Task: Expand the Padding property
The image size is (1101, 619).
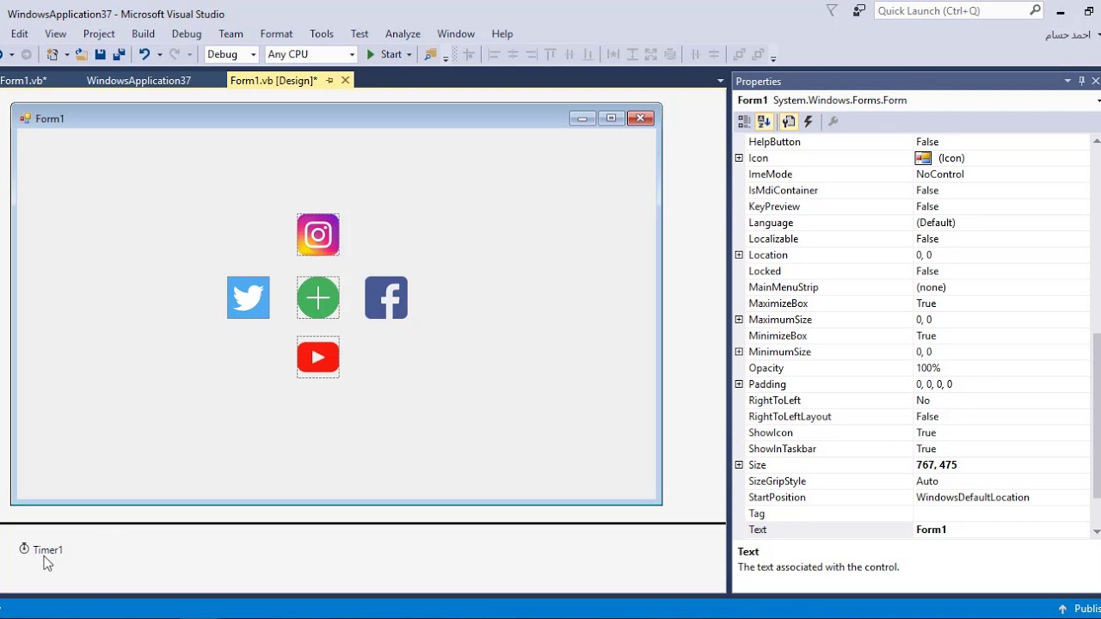Action: tap(739, 384)
